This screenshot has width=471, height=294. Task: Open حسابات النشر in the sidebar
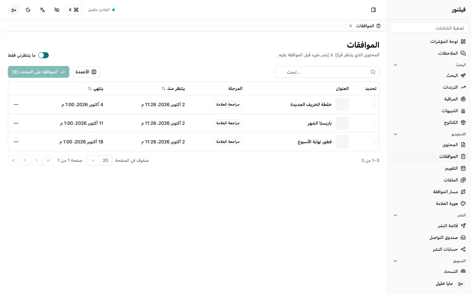tap(429, 249)
